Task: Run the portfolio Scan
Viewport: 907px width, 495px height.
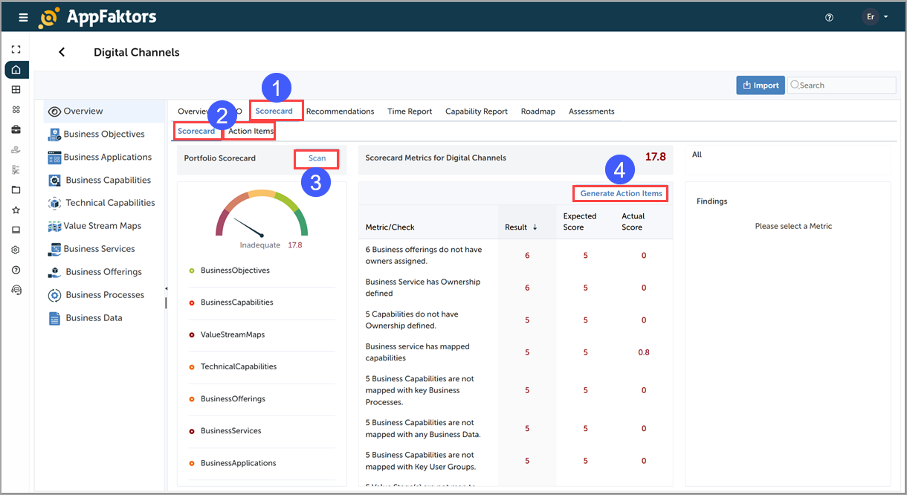Action: [x=317, y=158]
